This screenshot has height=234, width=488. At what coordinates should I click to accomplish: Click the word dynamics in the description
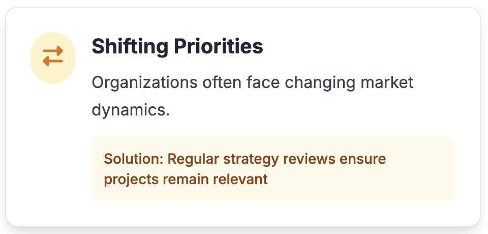click(x=129, y=110)
